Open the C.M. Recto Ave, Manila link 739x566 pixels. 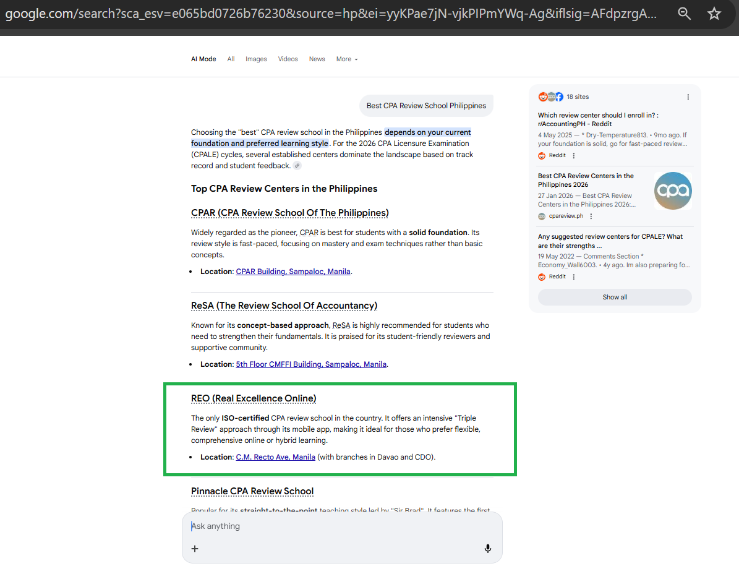tap(275, 457)
